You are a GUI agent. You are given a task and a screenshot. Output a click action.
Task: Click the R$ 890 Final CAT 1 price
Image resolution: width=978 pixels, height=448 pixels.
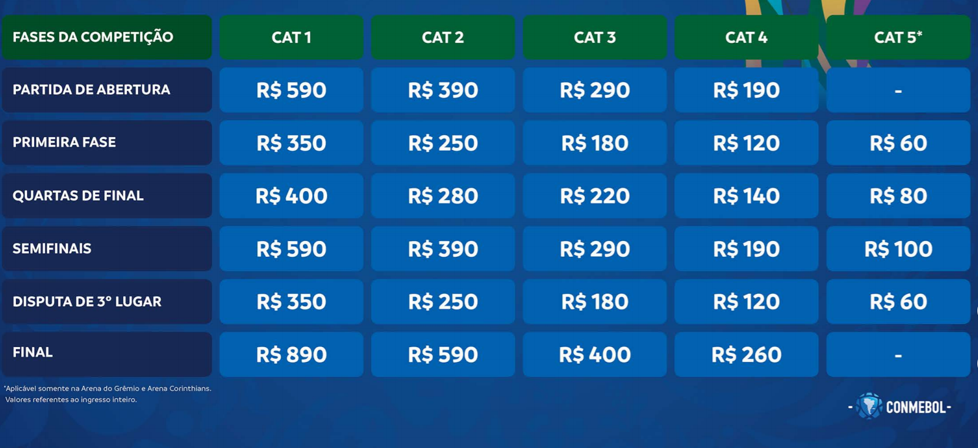pos(291,355)
